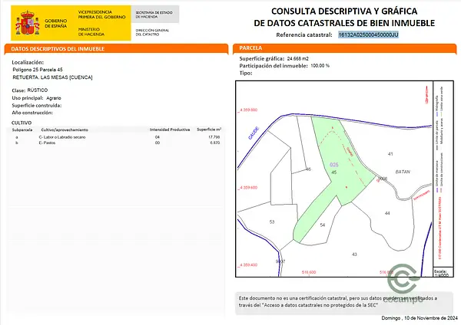Click 'C- Labor o Labradío secano' row
The width and height of the screenshot is (461, 325).
(x=62, y=137)
